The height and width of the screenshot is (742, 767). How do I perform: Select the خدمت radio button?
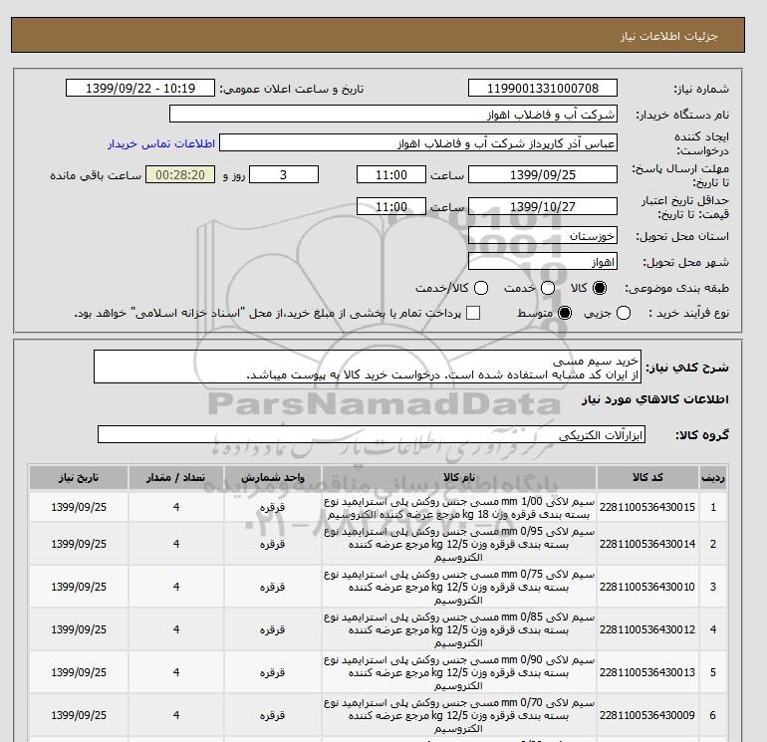click(548, 288)
